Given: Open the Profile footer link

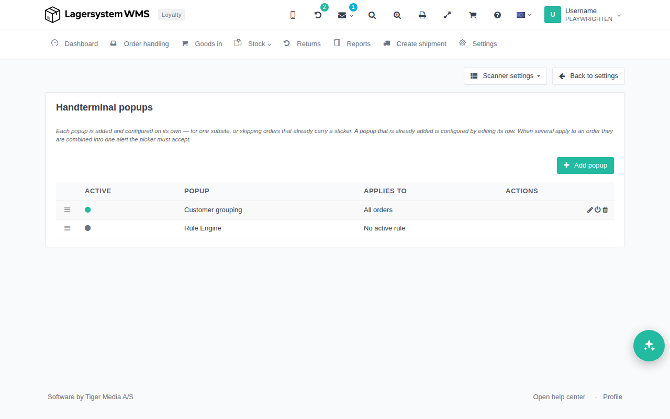Looking at the screenshot, I should (x=612, y=397).
